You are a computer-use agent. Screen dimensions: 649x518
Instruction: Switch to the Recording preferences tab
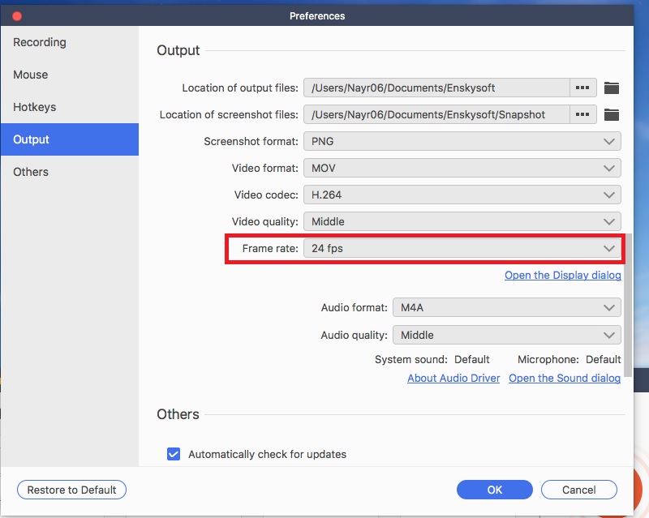40,42
